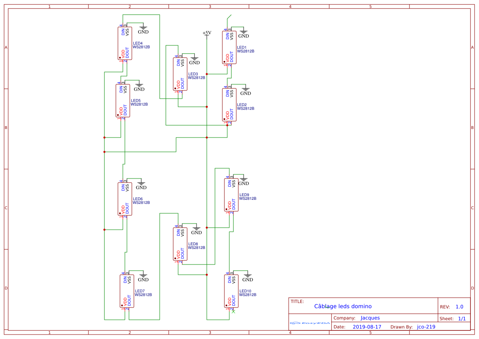Click jco-219 in the Drawn By field
479x339 pixels.
[426, 327]
